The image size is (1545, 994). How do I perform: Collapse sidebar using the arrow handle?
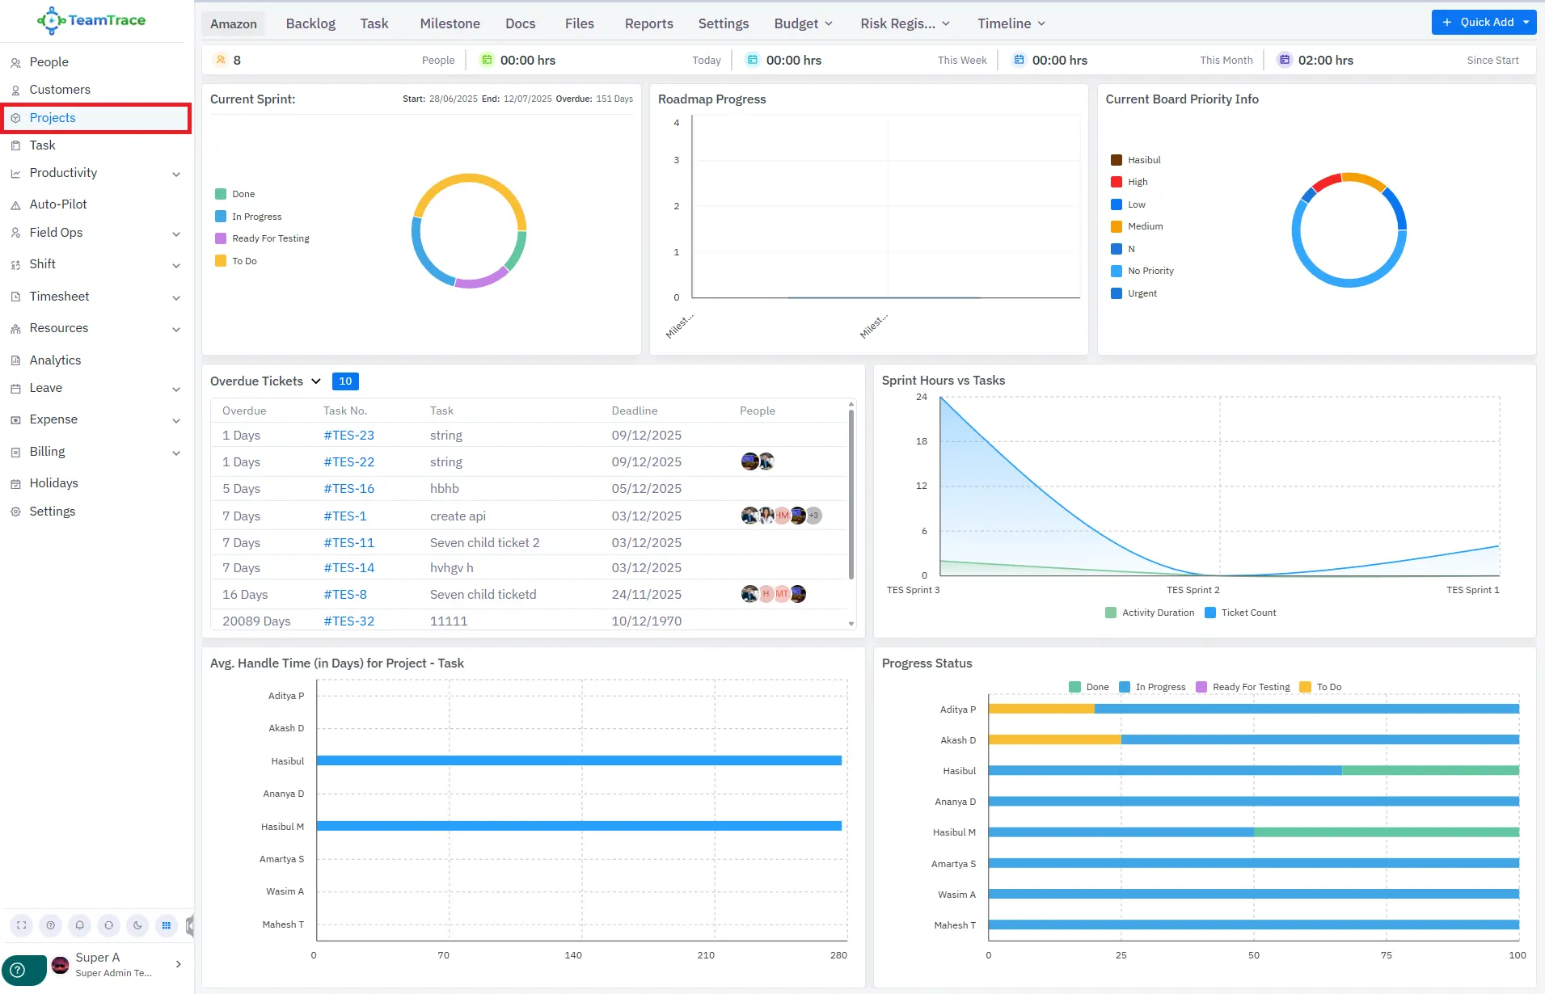190,925
